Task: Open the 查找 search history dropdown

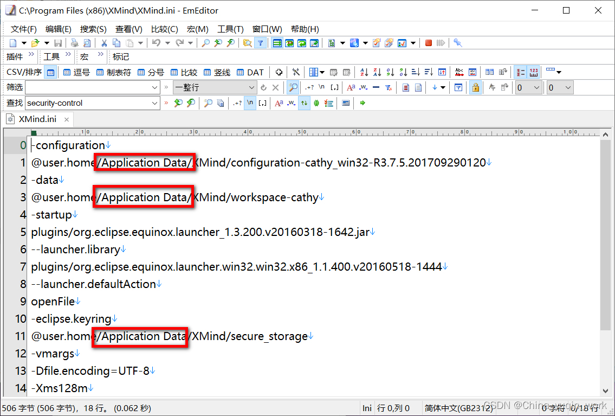Action: (x=154, y=103)
